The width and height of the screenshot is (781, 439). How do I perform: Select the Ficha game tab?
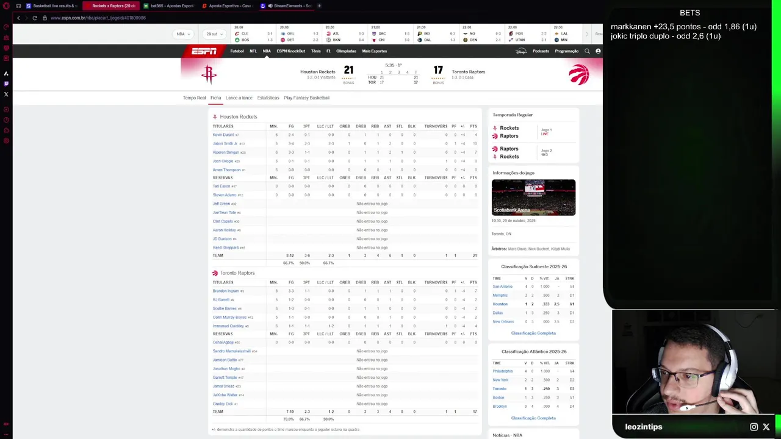[216, 98]
